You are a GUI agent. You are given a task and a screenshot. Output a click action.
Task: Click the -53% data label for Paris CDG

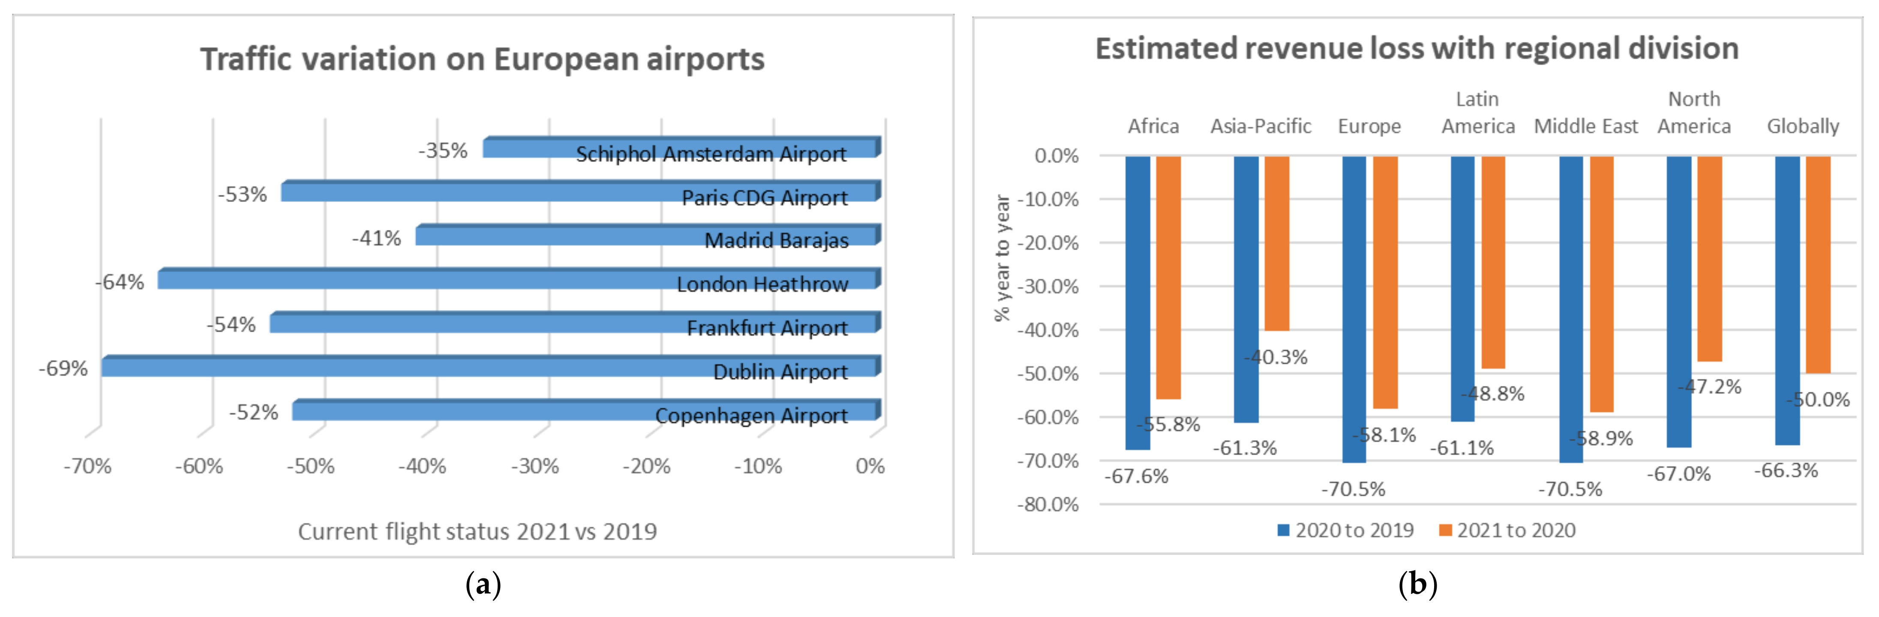242,194
